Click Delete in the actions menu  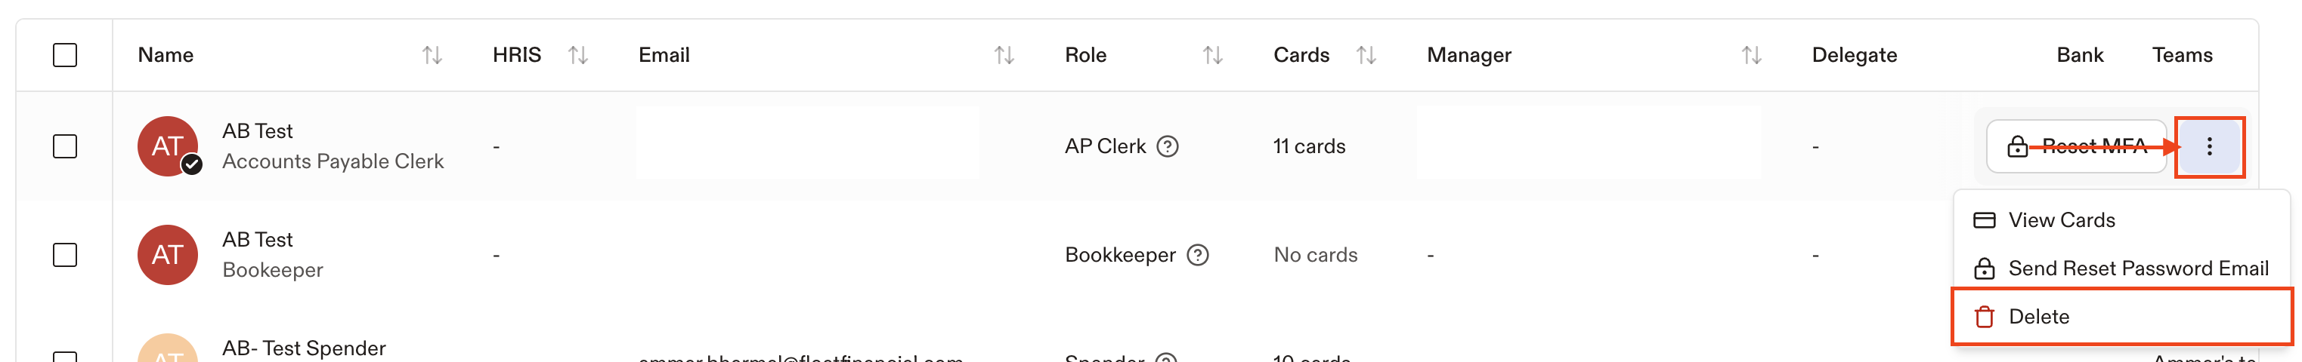[x=2121, y=317]
